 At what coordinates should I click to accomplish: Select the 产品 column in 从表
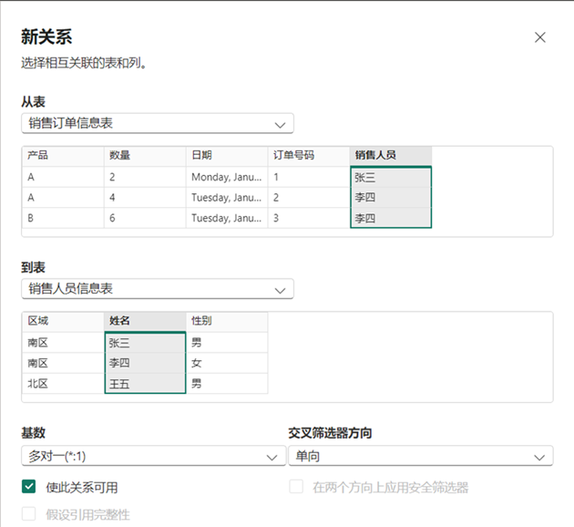coord(62,156)
